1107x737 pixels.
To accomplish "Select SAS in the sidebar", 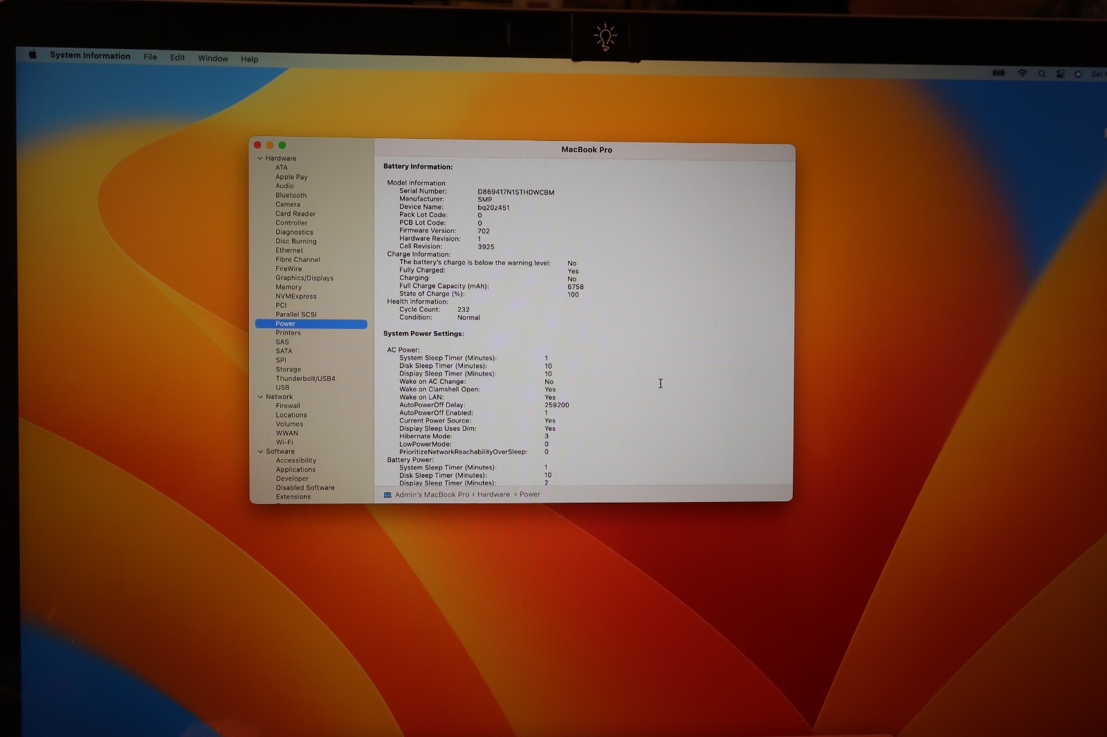I will tap(282, 342).
